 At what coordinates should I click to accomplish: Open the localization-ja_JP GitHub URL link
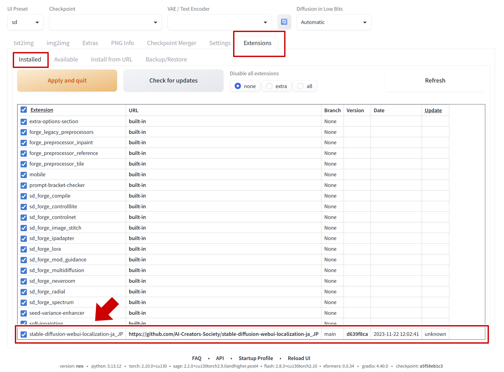click(223, 334)
